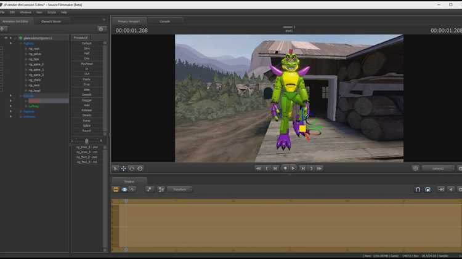Click the first icon after the Graph Editor button
462x259 pixels.
(x=150, y=189)
